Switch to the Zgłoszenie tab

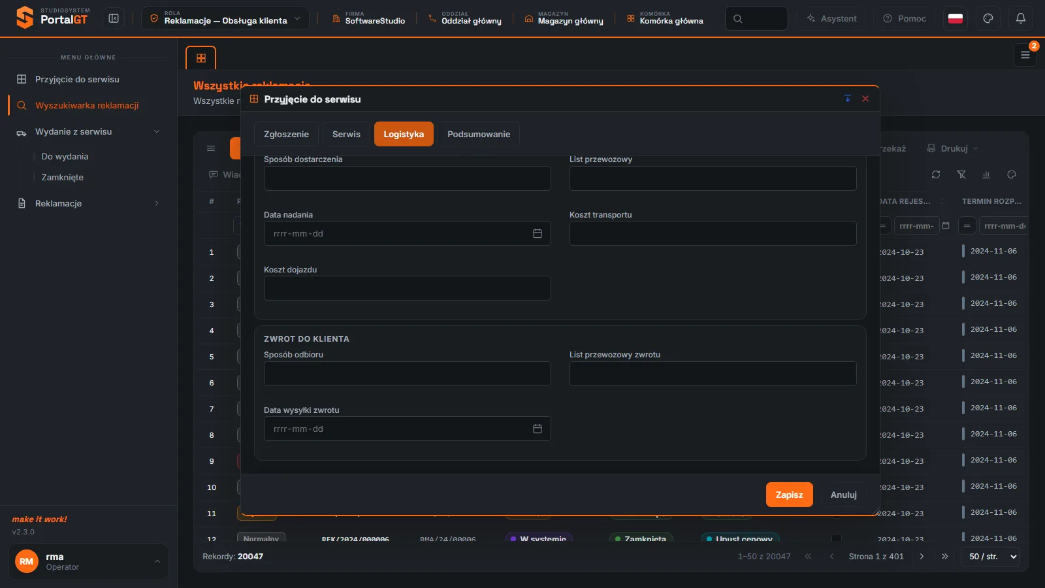tap(286, 134)
